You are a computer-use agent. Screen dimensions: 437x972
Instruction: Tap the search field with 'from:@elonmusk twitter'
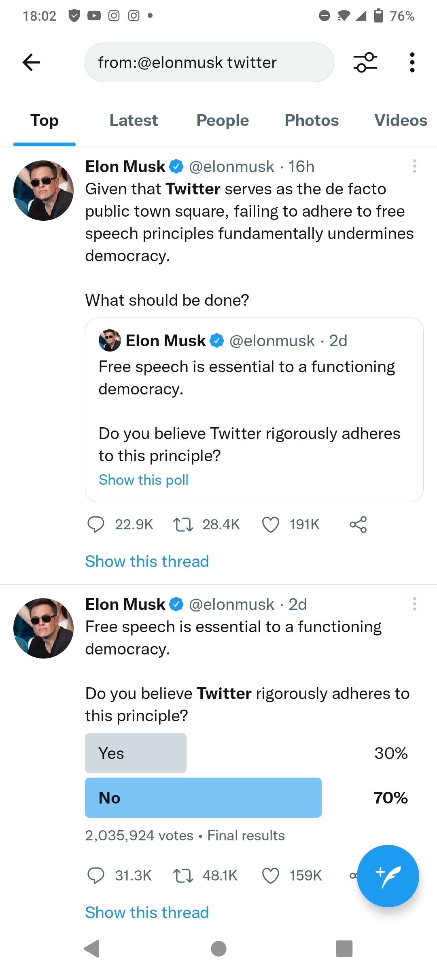tap(209, 62)
